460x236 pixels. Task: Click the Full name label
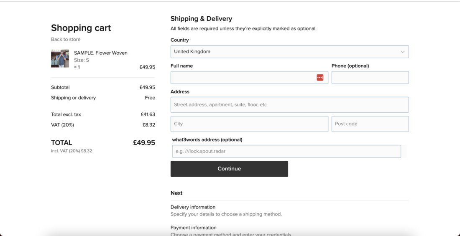click(x=181, y=66)
